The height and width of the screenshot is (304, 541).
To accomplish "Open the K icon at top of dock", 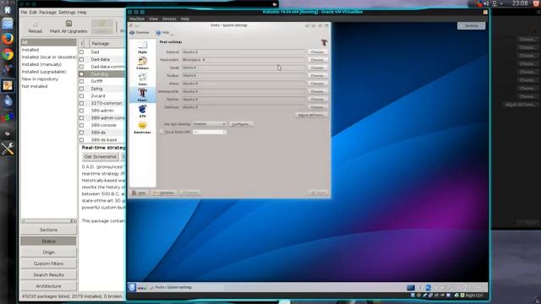I will (8, 9).
